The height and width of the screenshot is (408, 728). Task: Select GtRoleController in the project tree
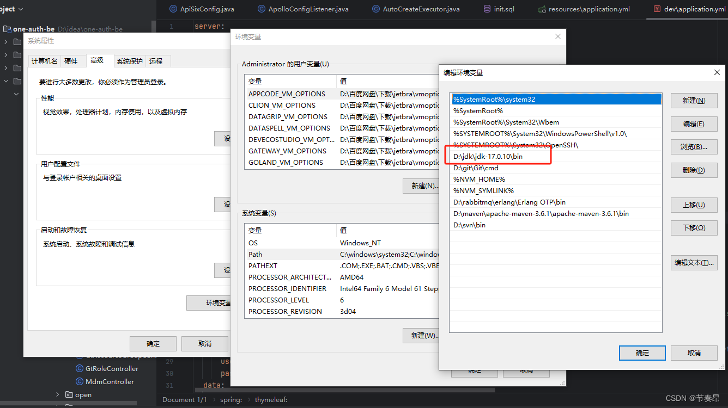pos(112,368)
